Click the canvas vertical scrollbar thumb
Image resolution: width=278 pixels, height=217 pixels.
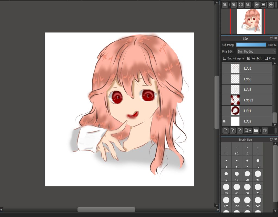click(217, 102)
